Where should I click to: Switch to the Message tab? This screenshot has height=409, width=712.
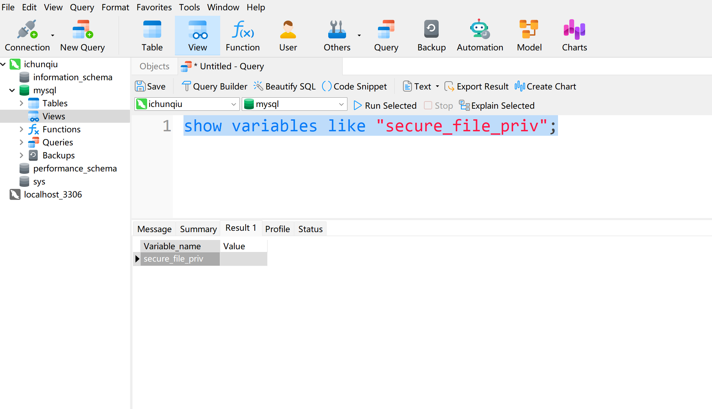(x=154, y=229)
